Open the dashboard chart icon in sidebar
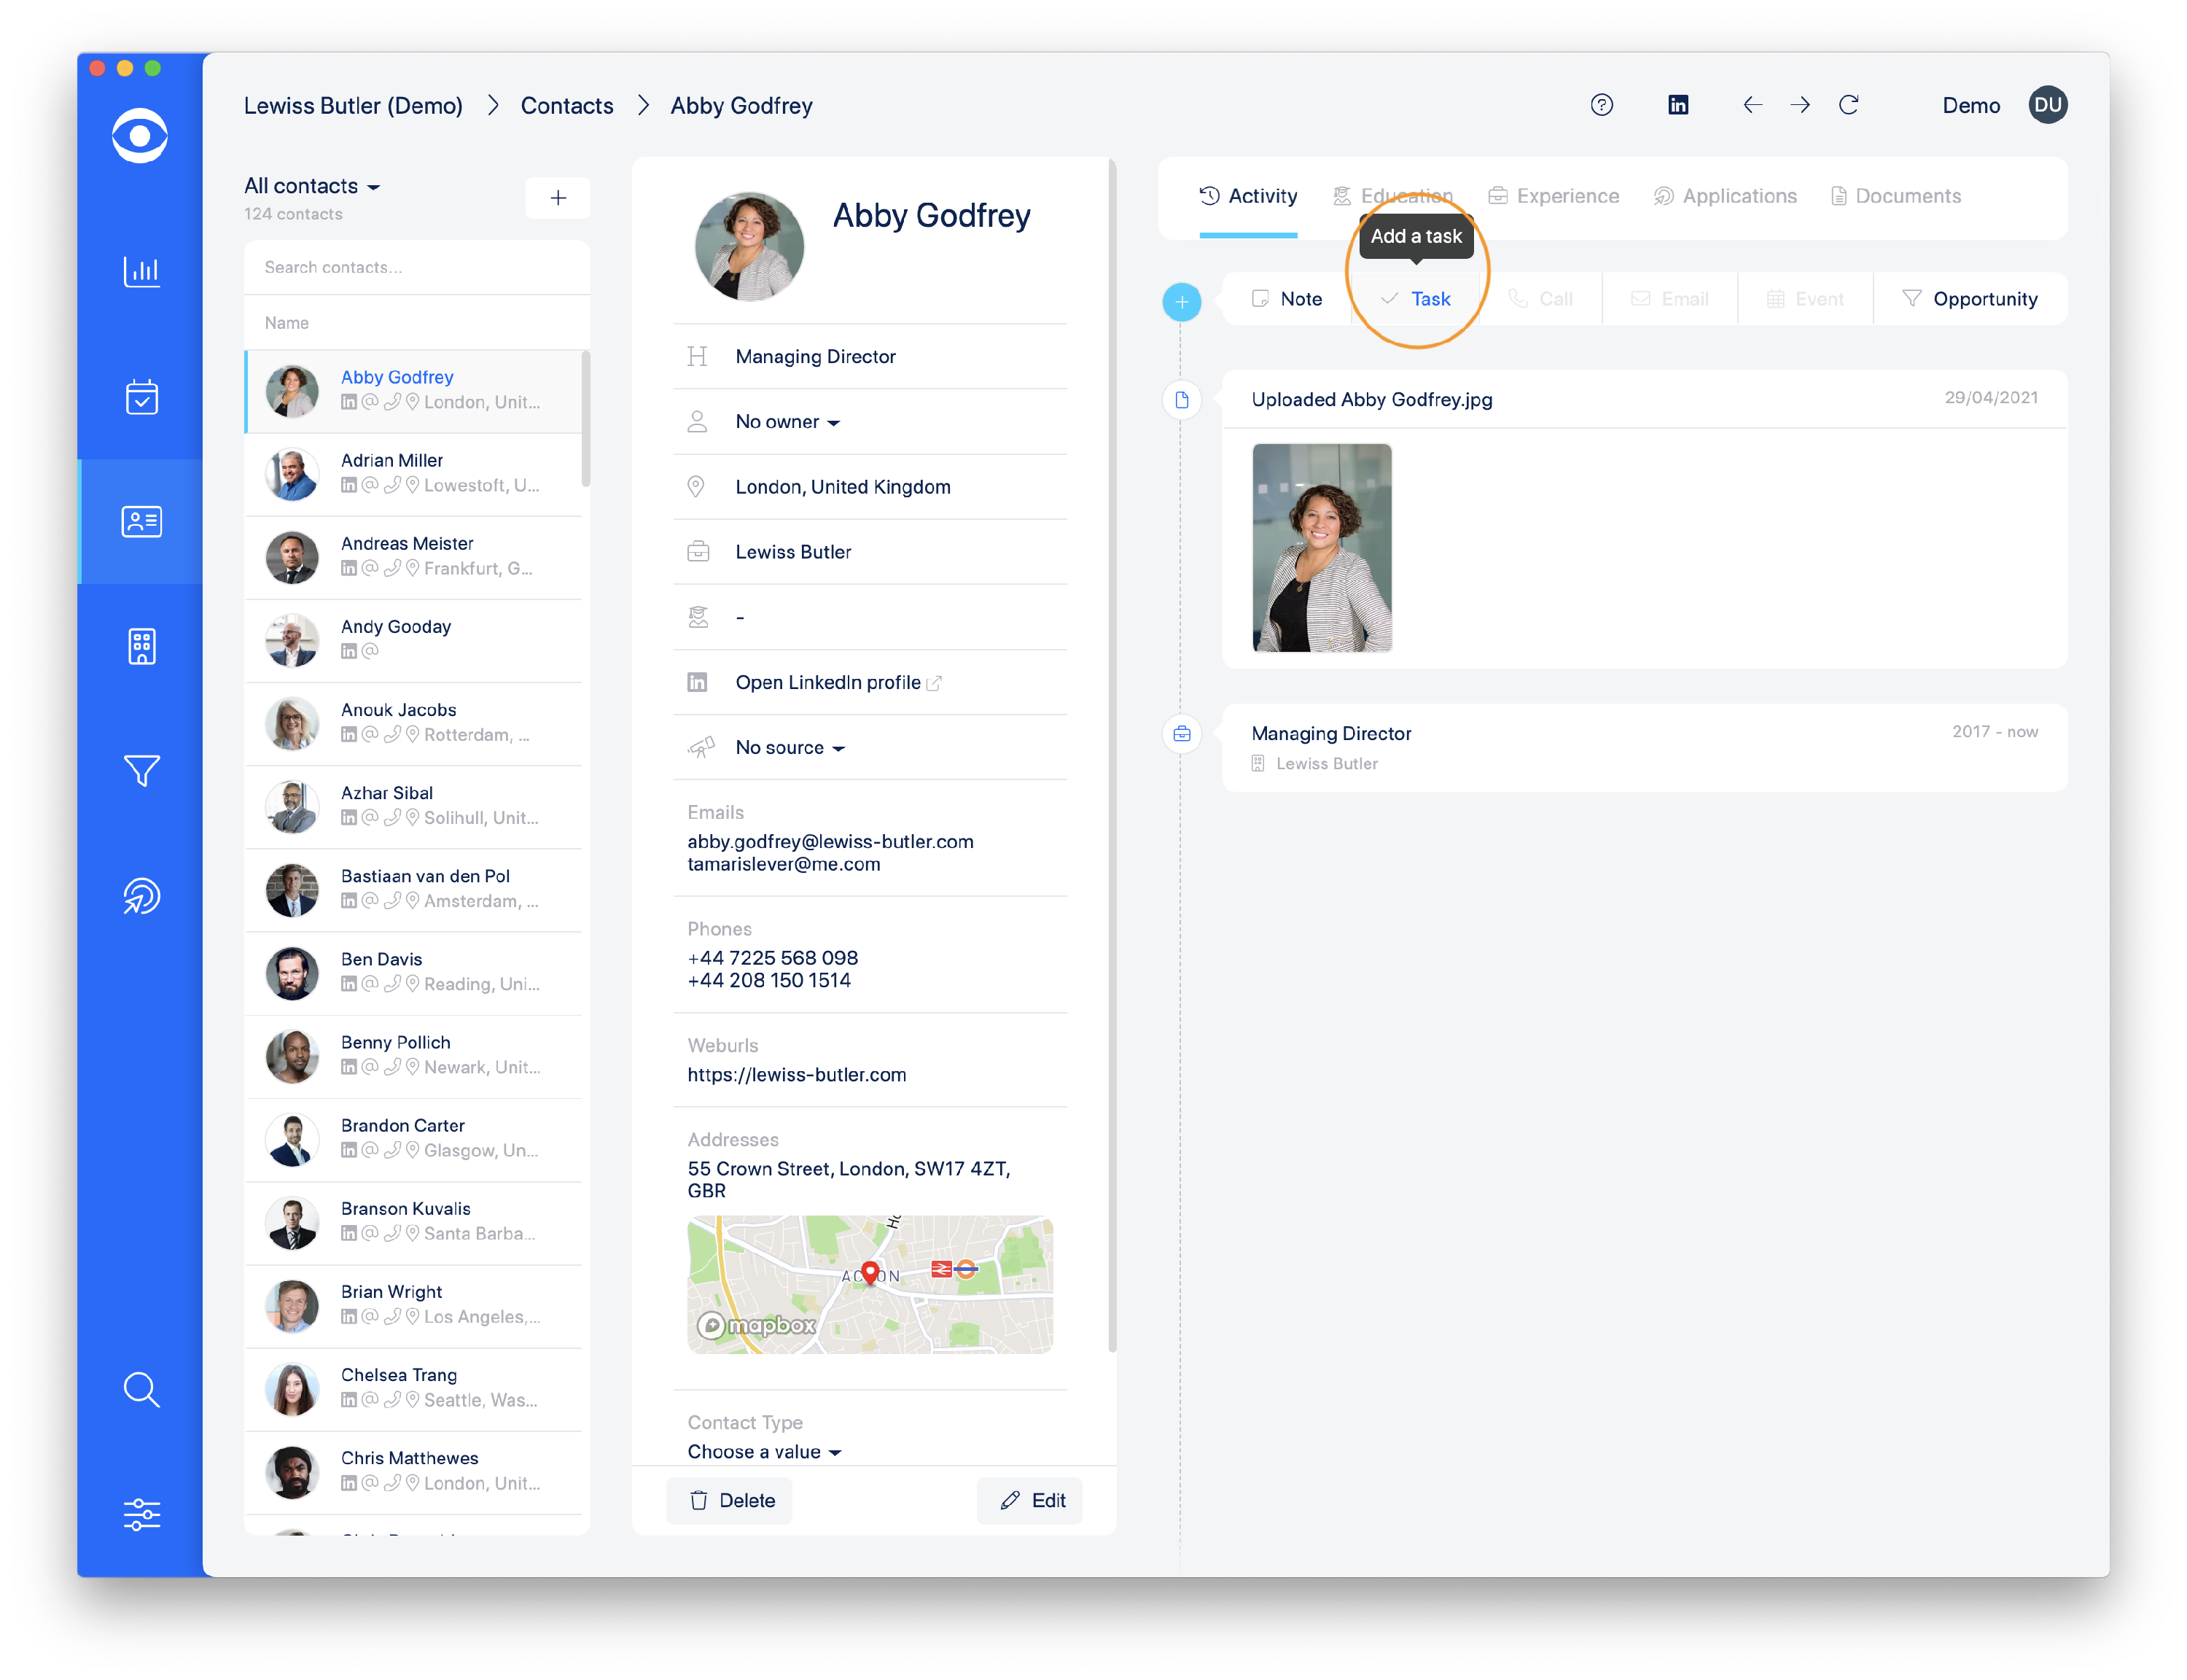This screenshot has width=2187, height=1680. pyautogui.click(x=141, y=271)
